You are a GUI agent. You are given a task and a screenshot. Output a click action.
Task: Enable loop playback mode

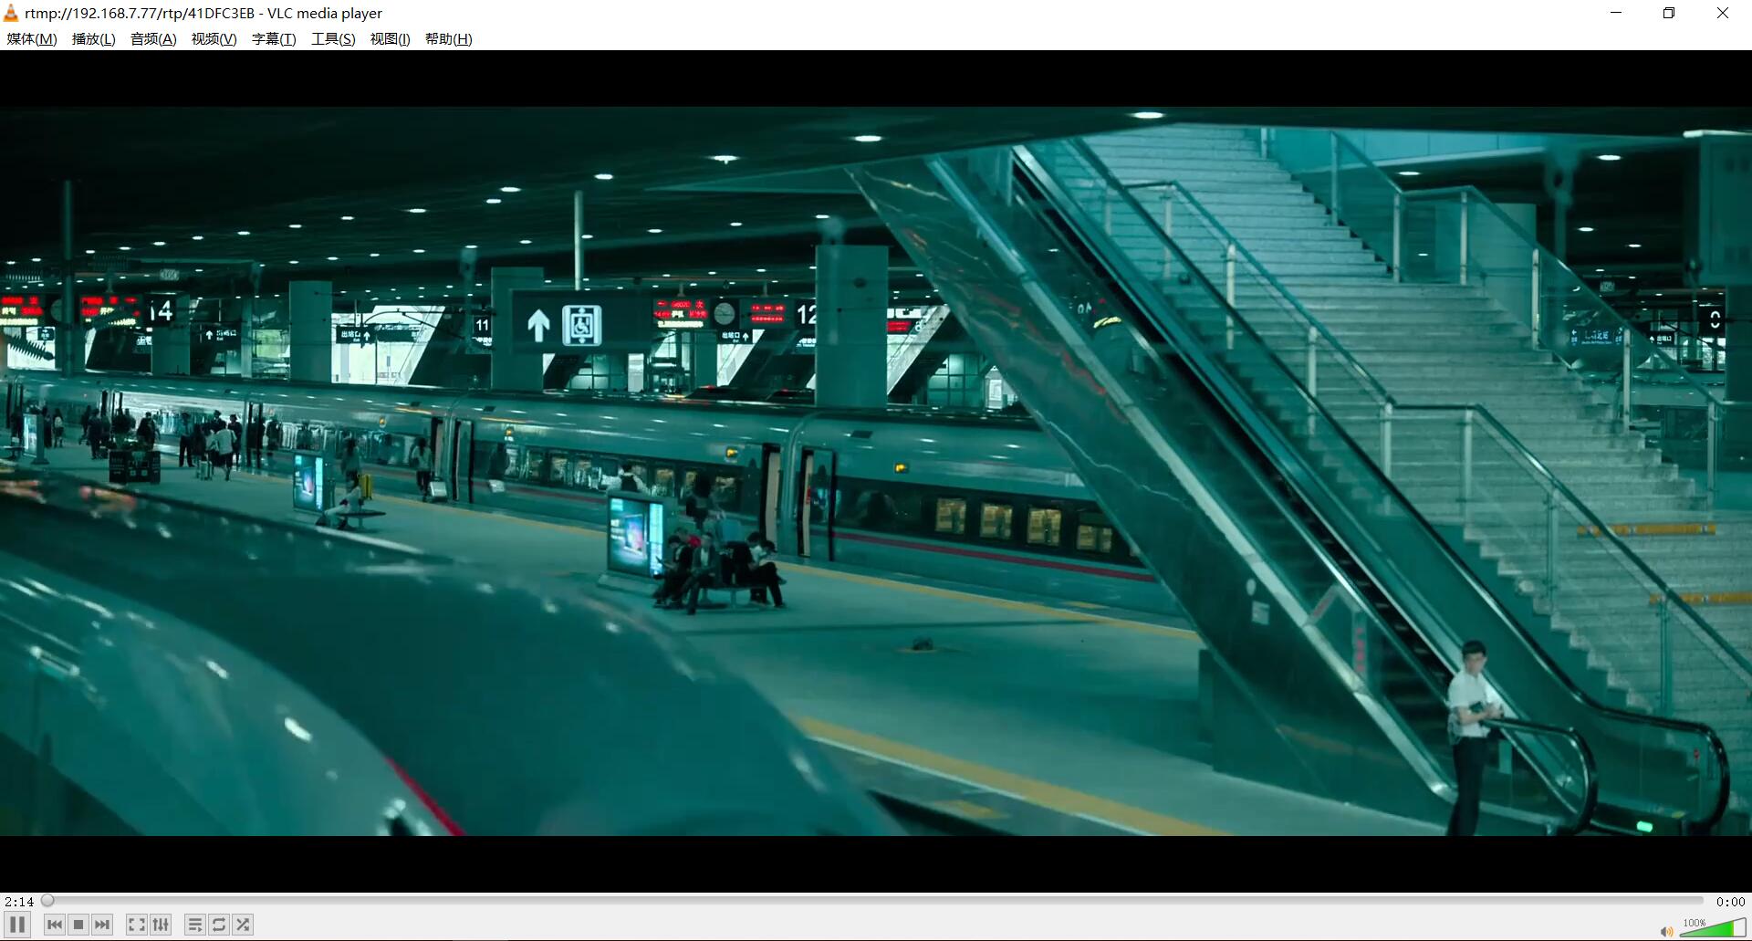click(x=219, y=924)
